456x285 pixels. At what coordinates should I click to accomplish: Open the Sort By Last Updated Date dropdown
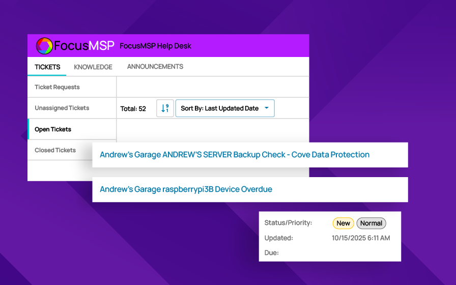pos(225,108)
